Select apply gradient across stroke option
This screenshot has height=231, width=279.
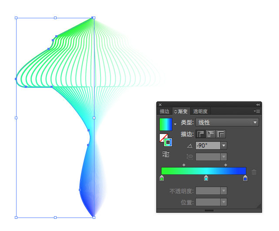221,134
